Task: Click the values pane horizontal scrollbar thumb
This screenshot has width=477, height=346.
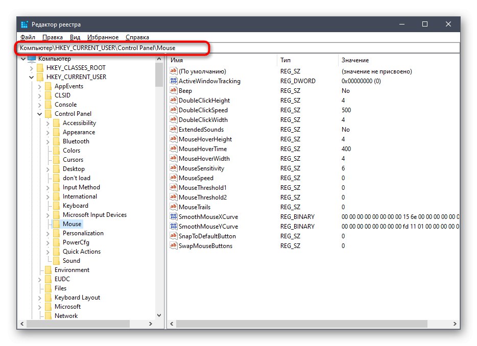Action: [302, 324]
